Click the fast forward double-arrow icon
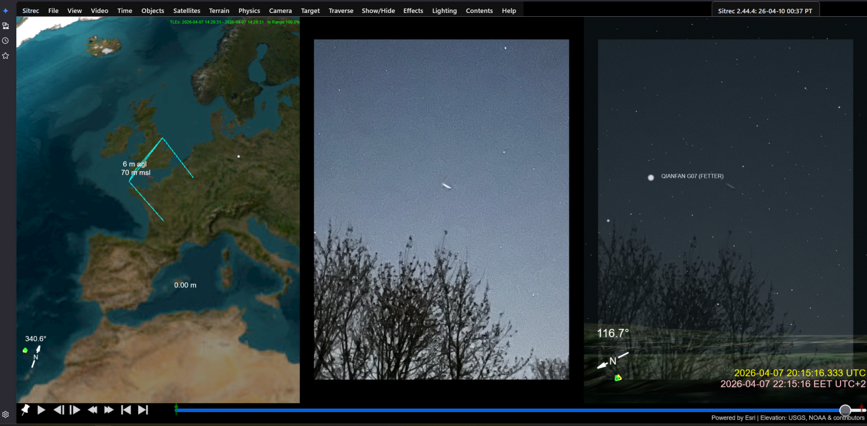The height and width of the screenshot is (426, 867). (109, 410)
